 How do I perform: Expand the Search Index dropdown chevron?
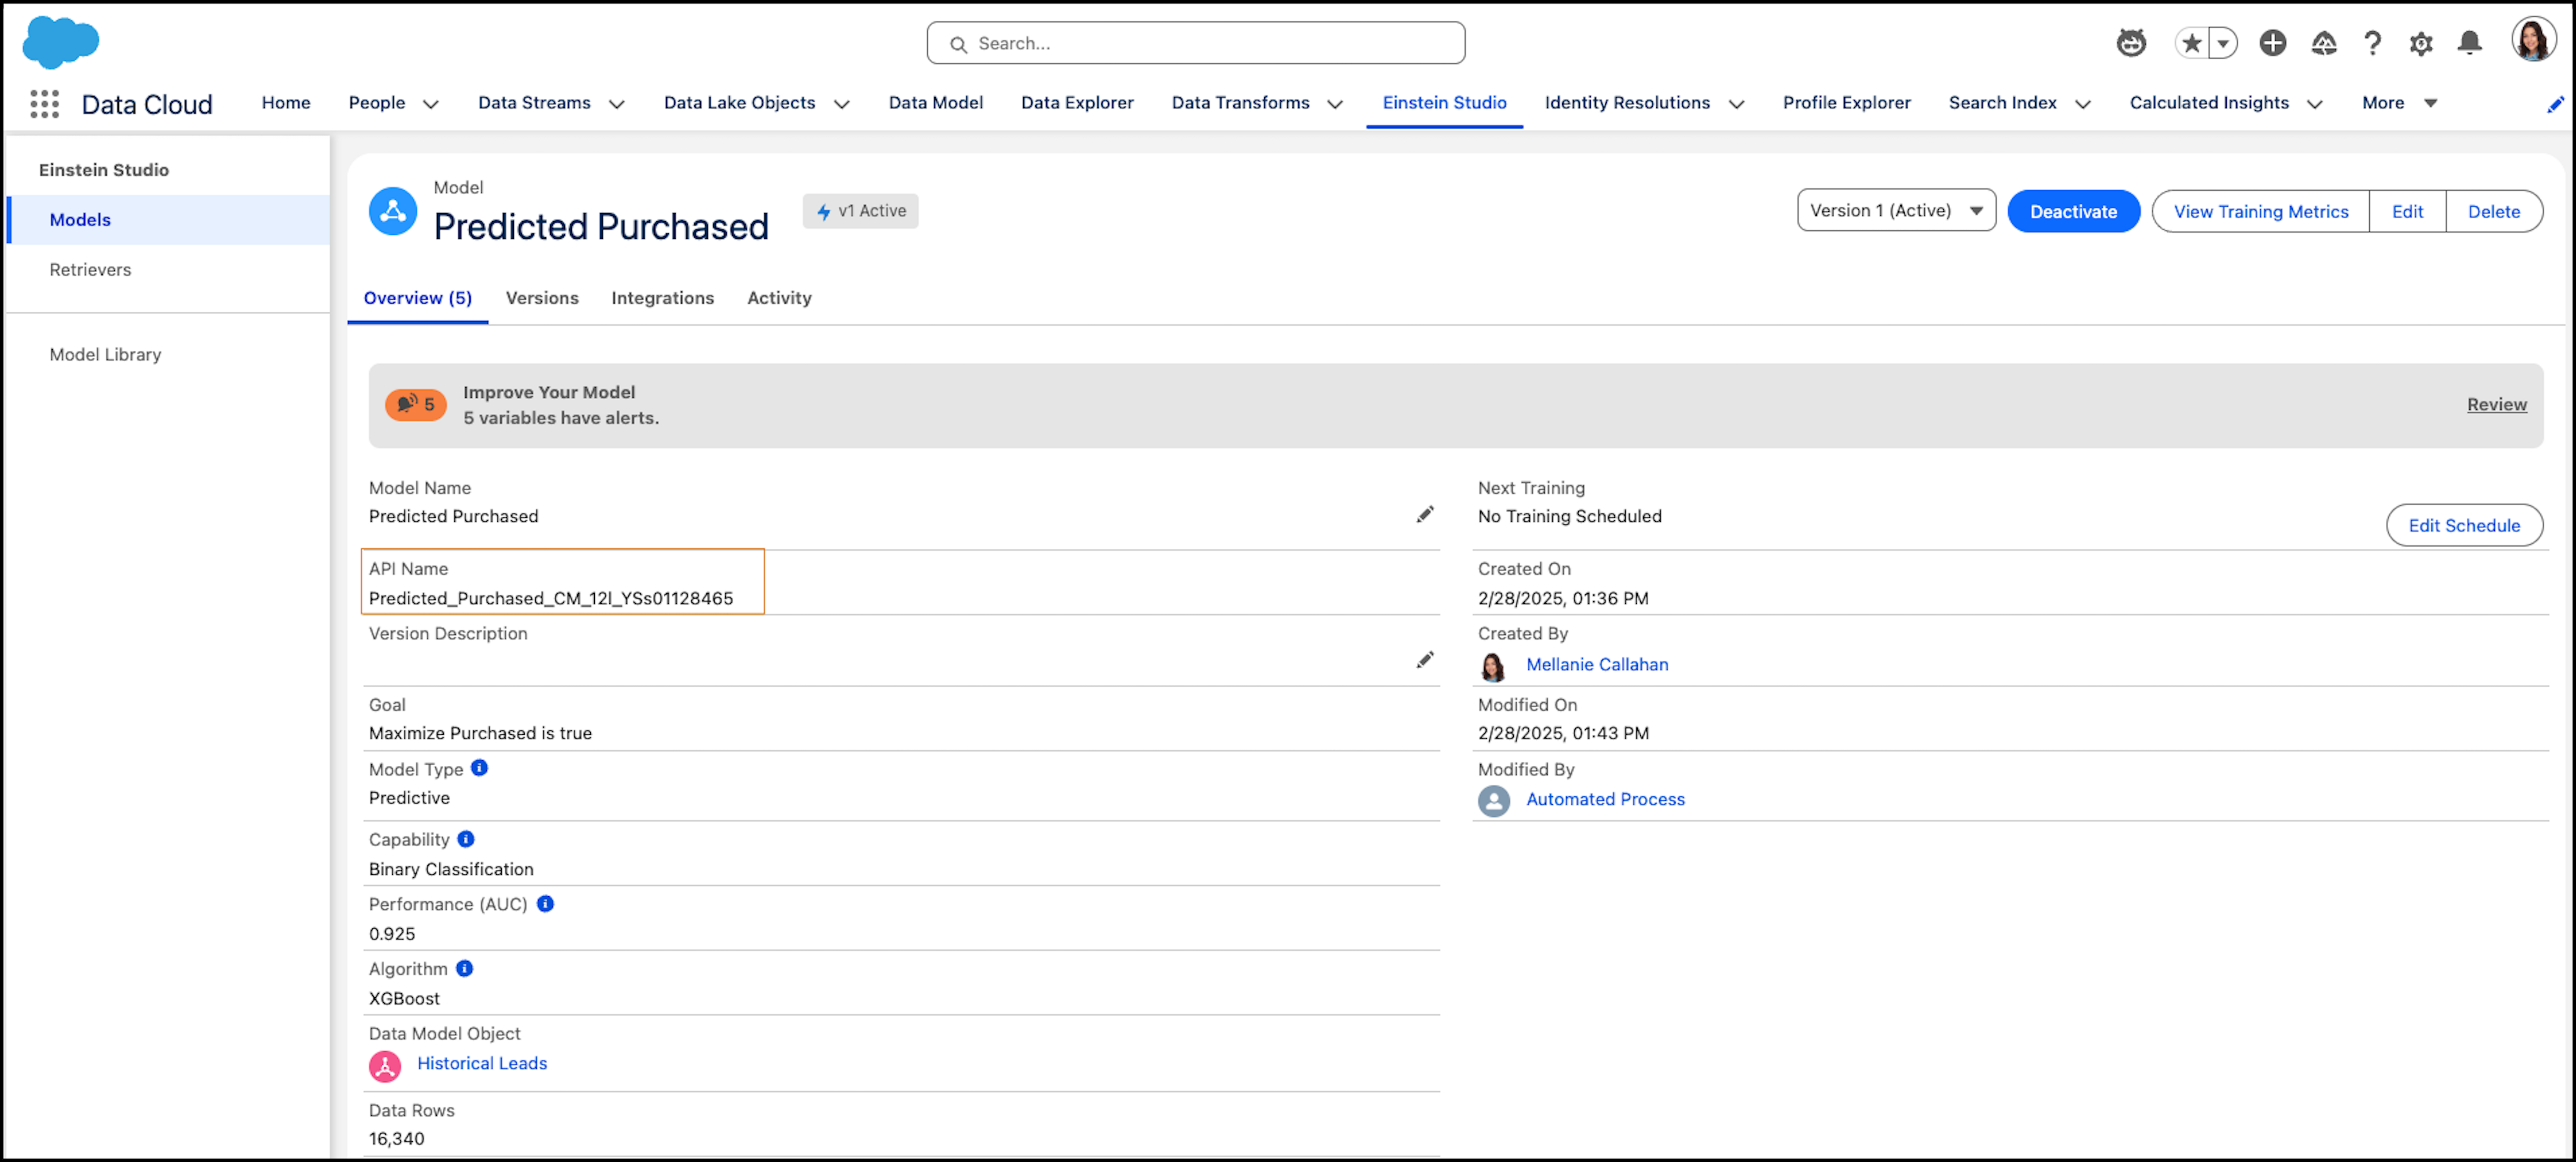2083,104
